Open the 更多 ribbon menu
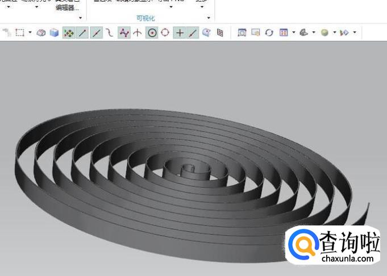387x276 pixels. [201, 2]
